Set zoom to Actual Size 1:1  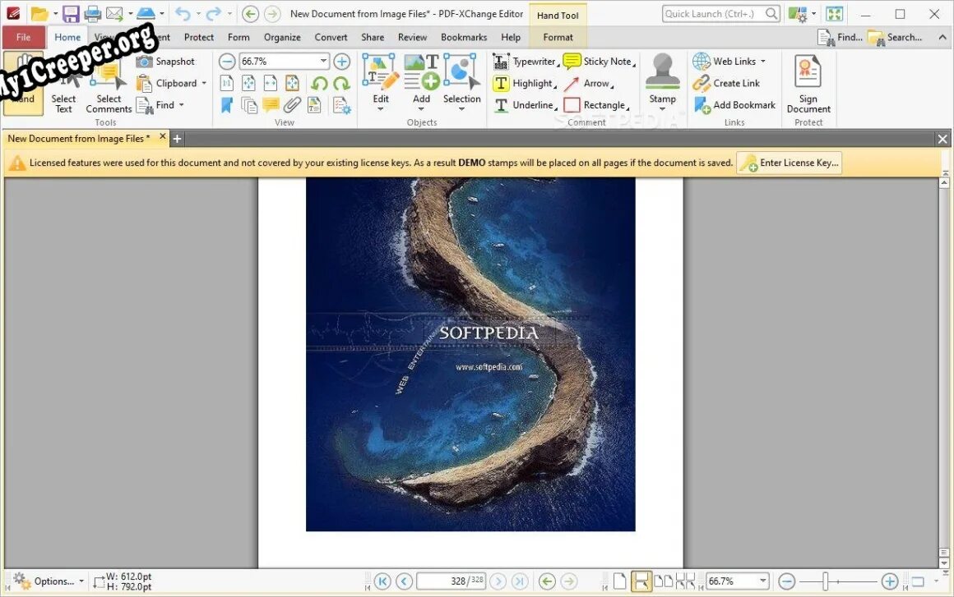(x=226, y=83)
